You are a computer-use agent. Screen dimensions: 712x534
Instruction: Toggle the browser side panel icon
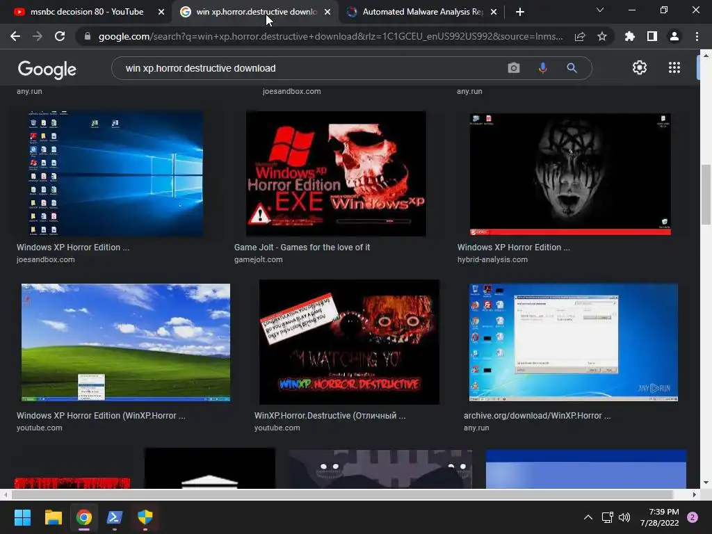tap(652, 36)
